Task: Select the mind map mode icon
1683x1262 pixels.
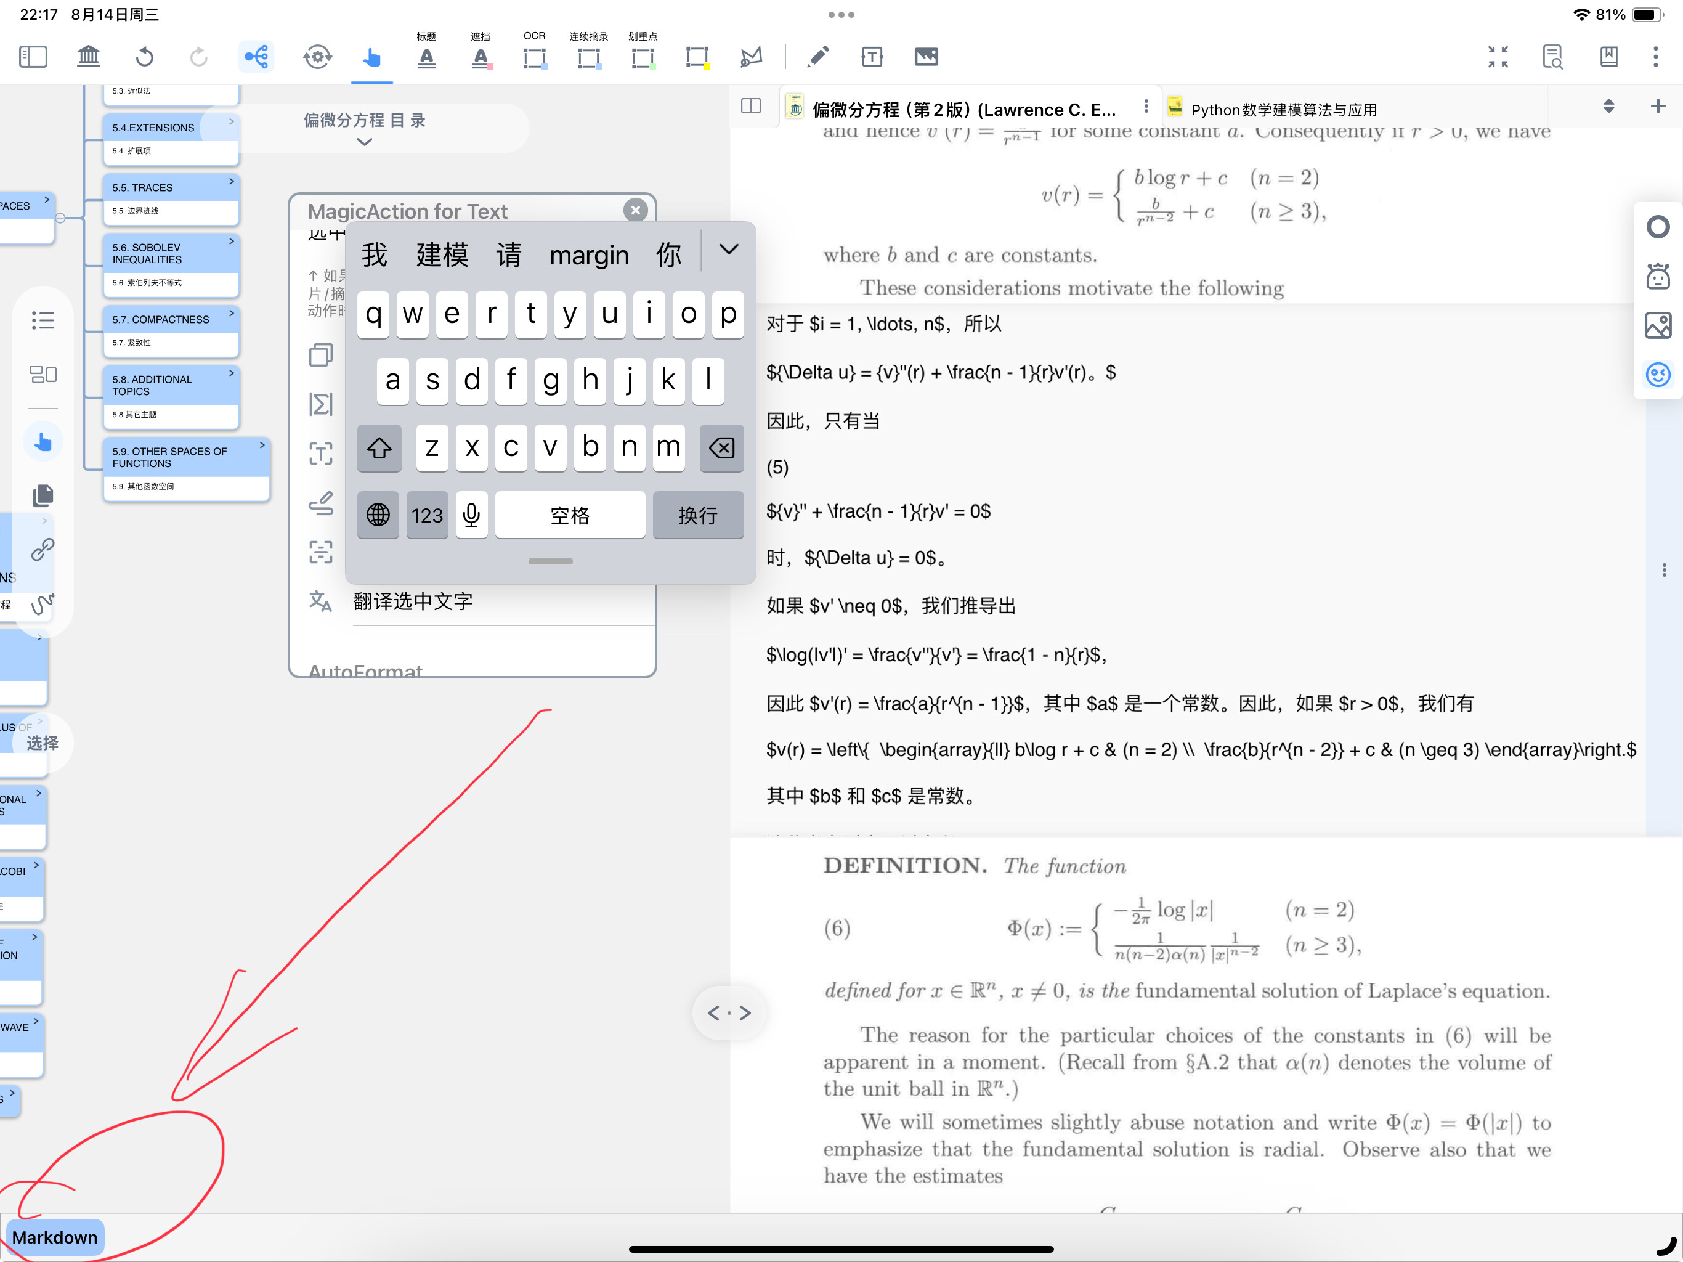Action: (x=256, y=57)
